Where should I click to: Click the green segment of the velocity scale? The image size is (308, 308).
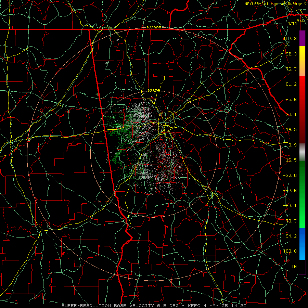(302, 194)
